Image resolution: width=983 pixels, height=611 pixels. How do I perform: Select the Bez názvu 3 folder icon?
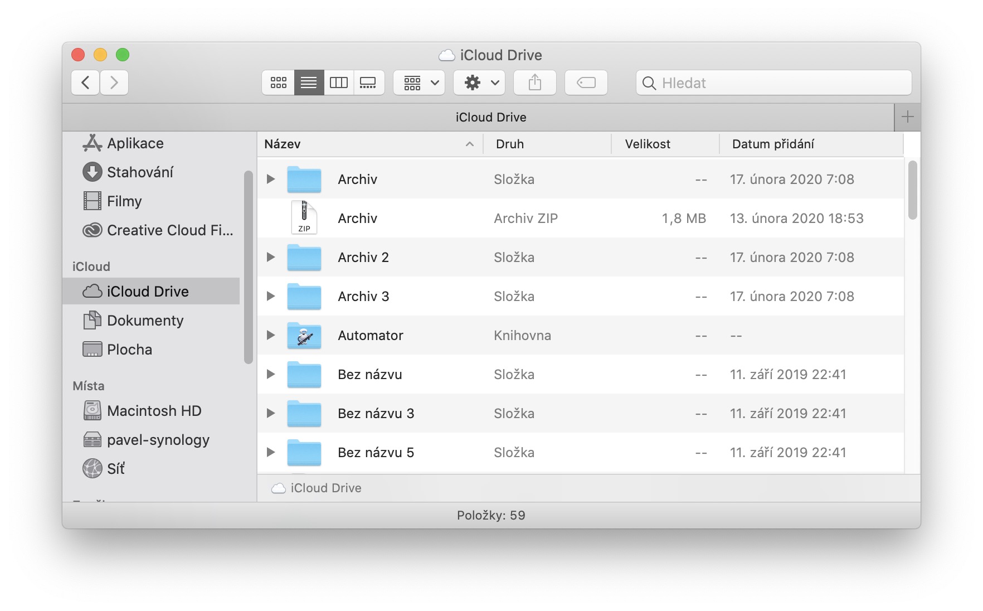(304, 413)
